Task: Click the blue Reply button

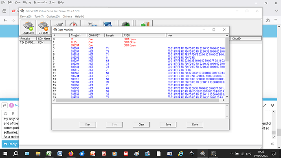Action: [10, 144]
